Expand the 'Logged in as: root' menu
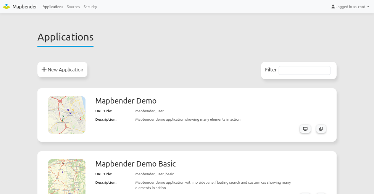Viewport: 374px width, 194px height. 350,6
